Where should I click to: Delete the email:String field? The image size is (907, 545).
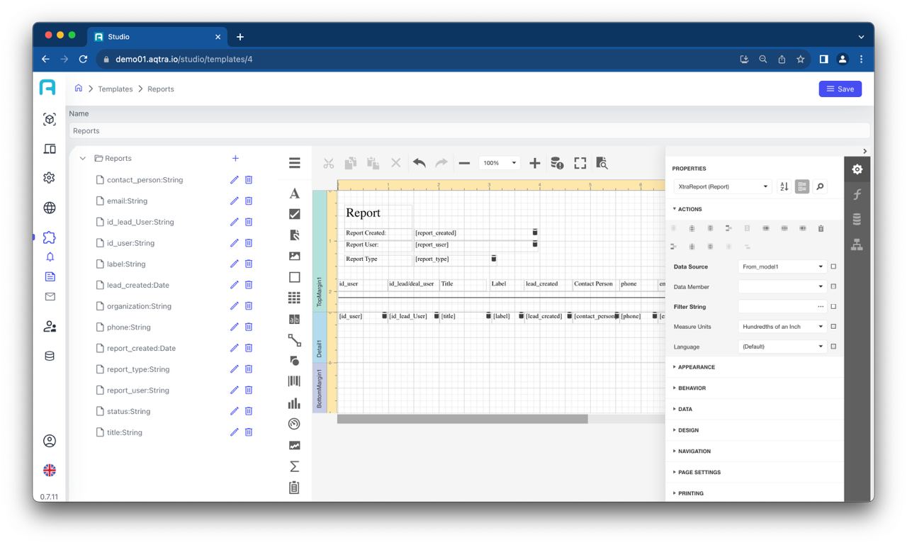pyautogui.click(x=249, y=201)
